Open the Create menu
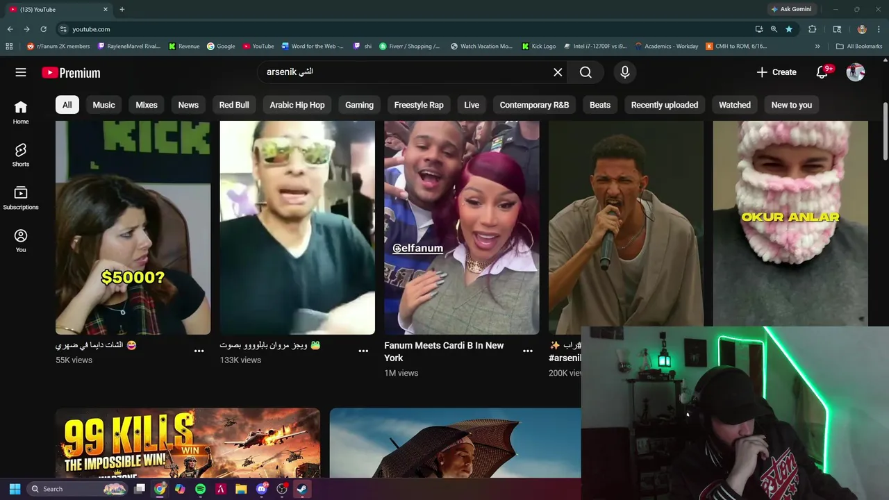The width and height of the screenshot is (889, 500). (x=776, y=72)
